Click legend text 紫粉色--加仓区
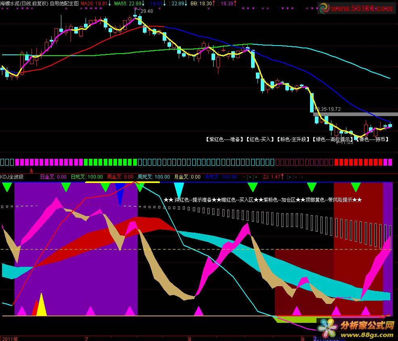 (x=279, y=200)
